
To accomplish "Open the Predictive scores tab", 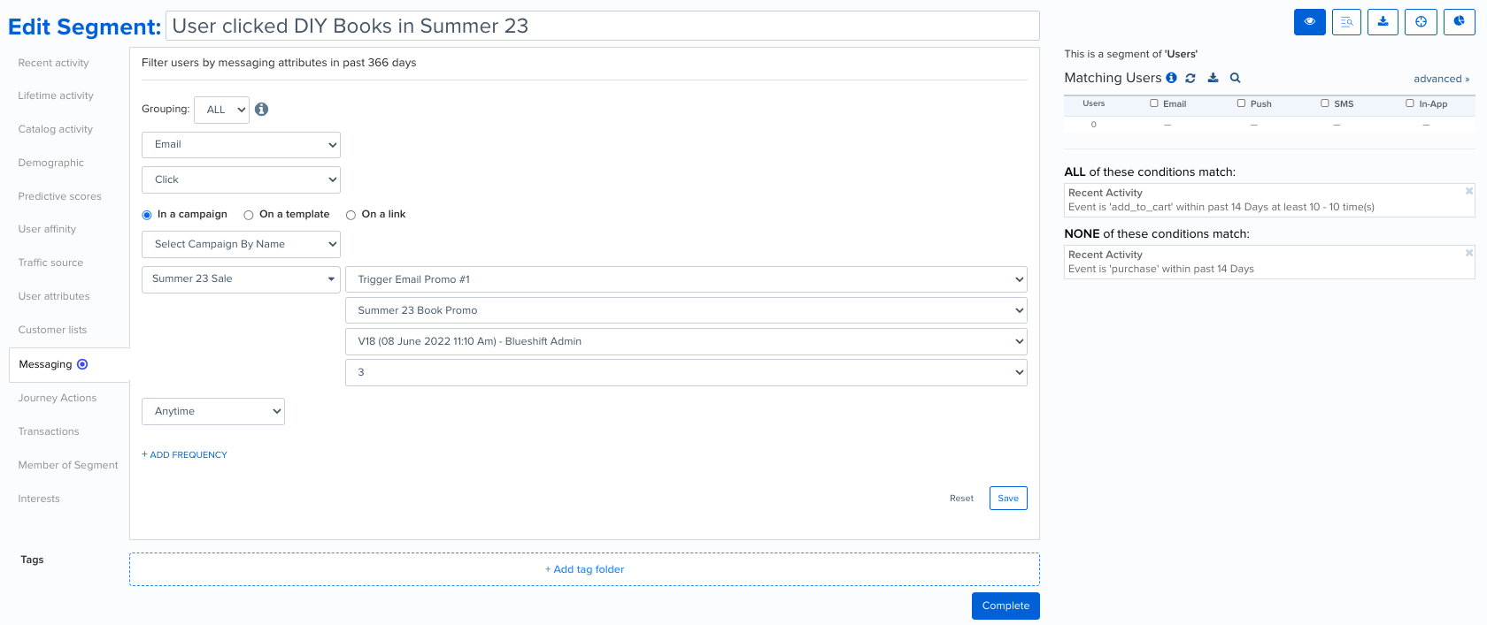I will click(59, 196).
